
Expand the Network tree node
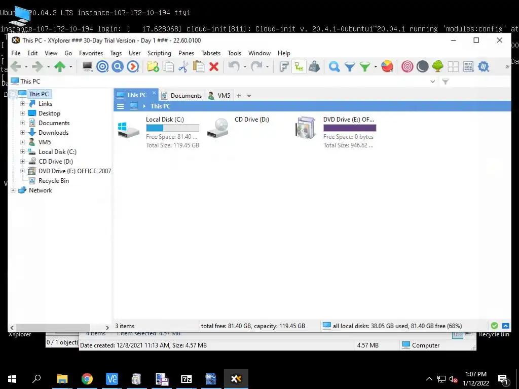[13, 190]
